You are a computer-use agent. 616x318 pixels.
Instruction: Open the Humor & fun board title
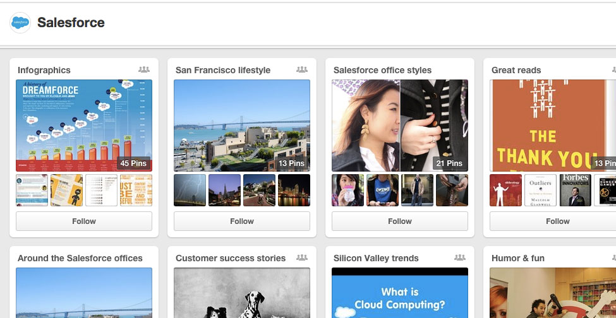[518, 258]
